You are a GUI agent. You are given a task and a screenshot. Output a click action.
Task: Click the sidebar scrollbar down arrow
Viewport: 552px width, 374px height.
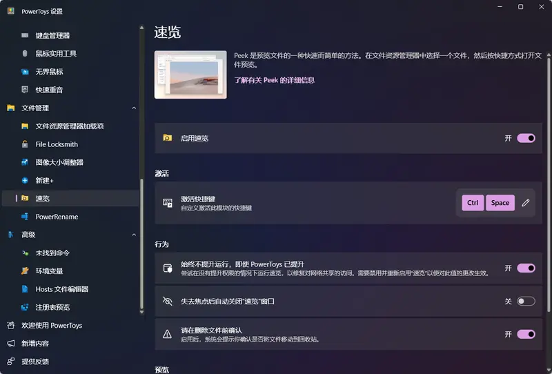141,312
